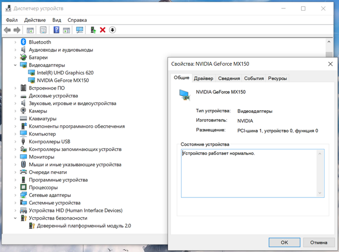Click the Клавиатуры keyboard icon

click(x=23, y=119)
